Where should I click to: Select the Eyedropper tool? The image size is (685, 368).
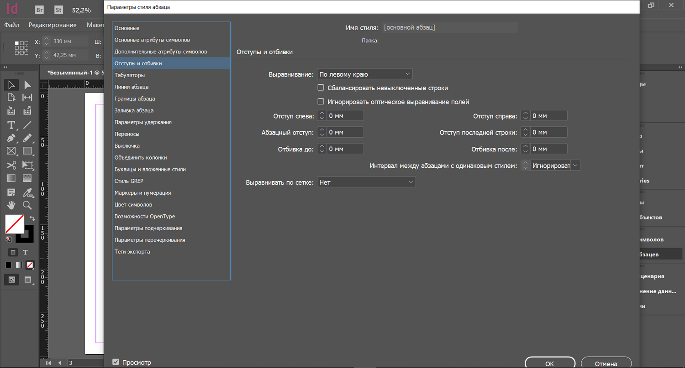[x=27, y=192]
